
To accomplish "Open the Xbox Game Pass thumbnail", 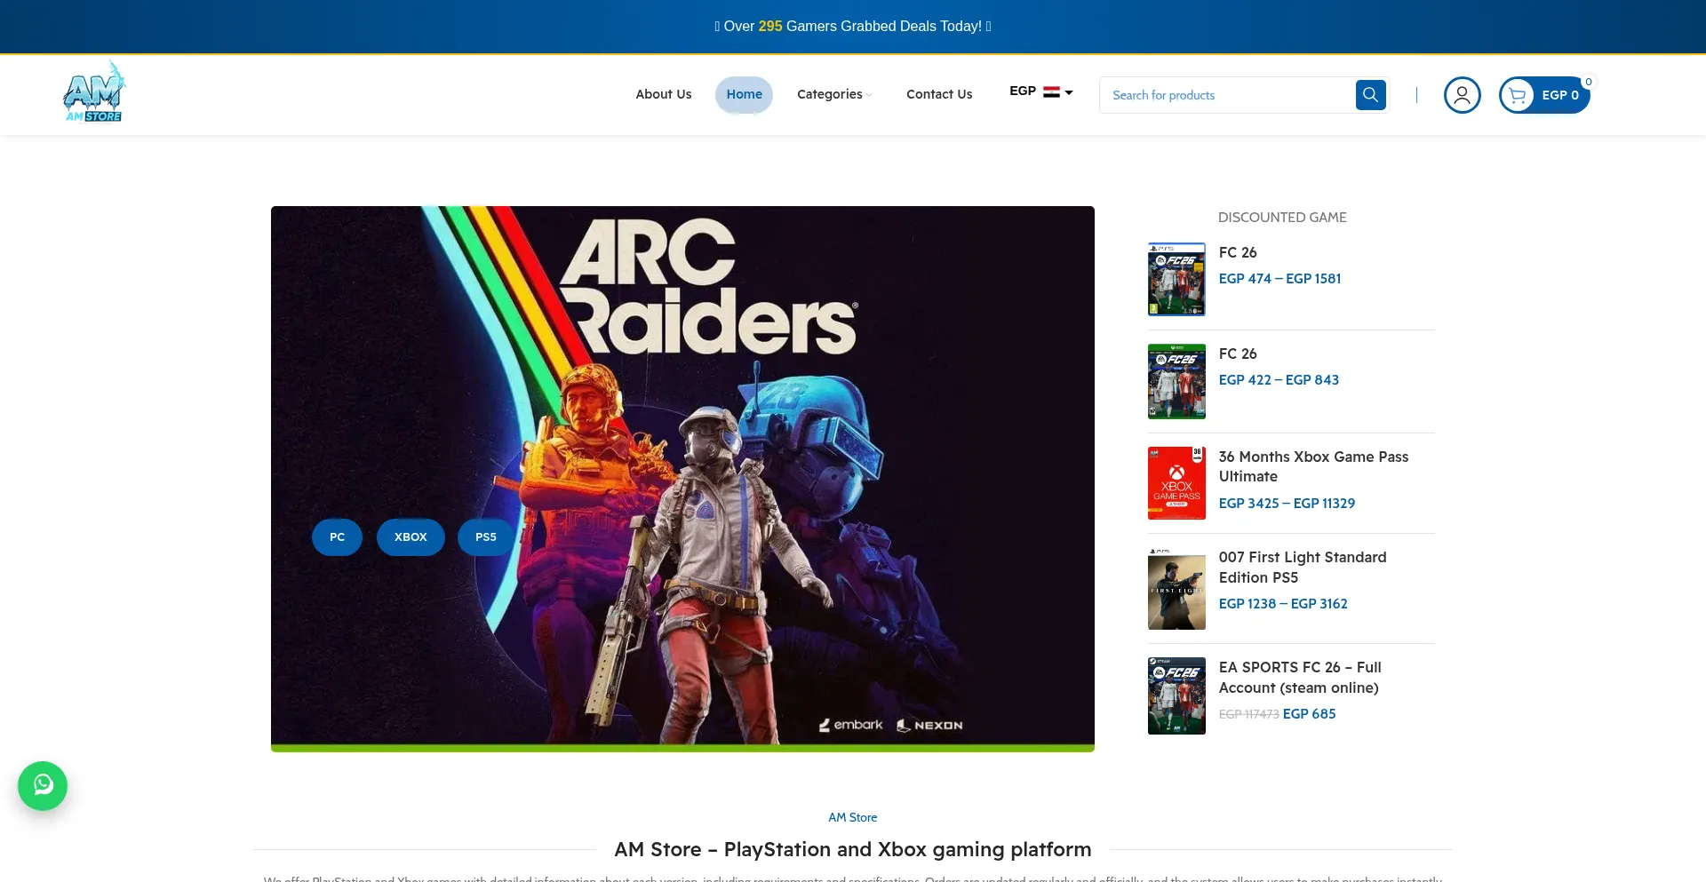I will coord(1176,483).
